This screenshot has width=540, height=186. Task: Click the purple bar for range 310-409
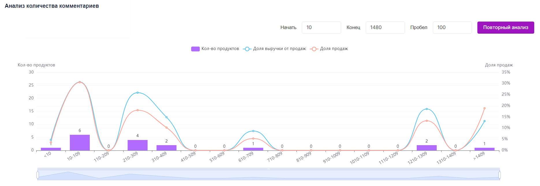pos(167,148)
